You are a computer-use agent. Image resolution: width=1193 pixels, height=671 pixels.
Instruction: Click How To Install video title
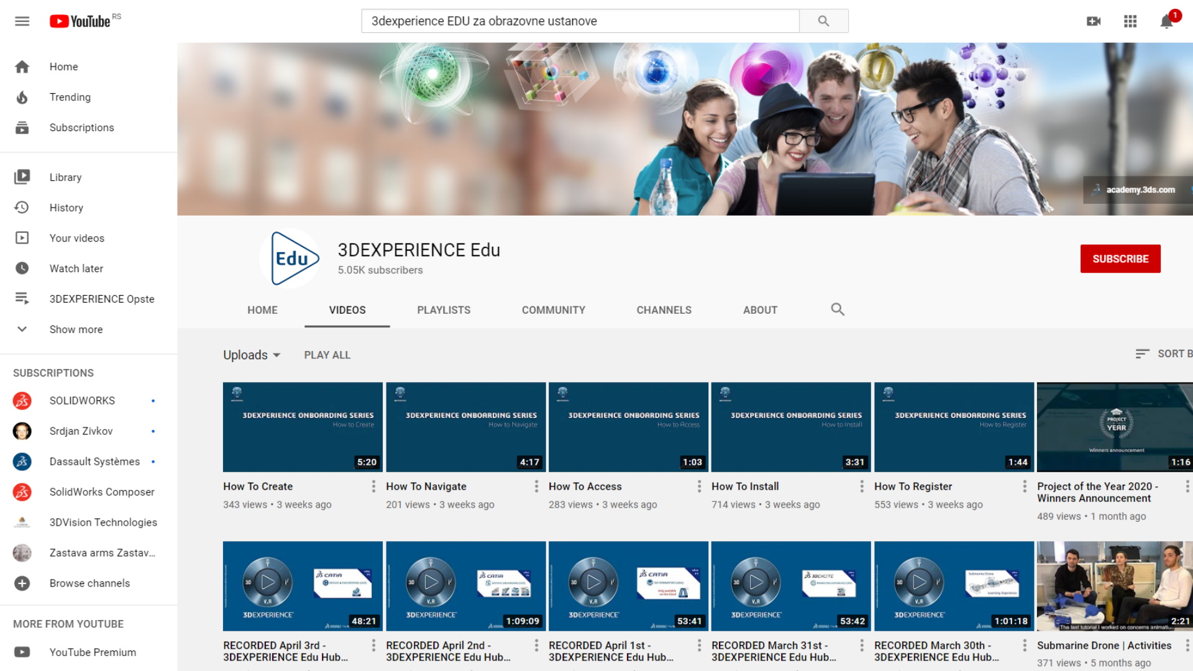click(745, 486)
